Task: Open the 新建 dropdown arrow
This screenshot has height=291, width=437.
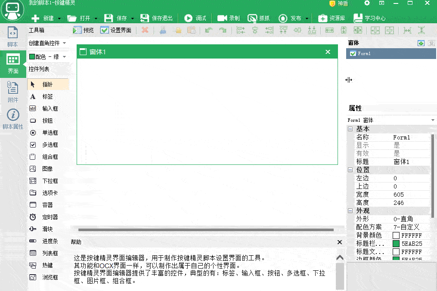Action: (59, 19)
